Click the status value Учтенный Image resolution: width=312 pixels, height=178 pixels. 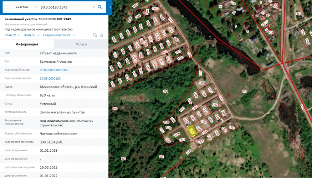tap(48, 104)
